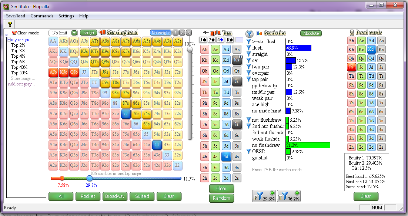Click the yellow question mark help icon
The height and width of the screenshot is (216, 408).
tap(10, 24)
